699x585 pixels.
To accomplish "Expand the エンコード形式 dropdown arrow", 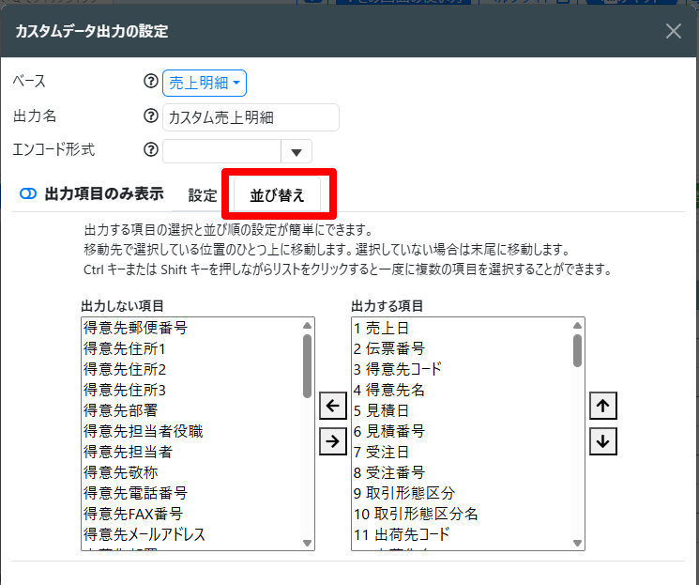I will [x=296, y=151].
